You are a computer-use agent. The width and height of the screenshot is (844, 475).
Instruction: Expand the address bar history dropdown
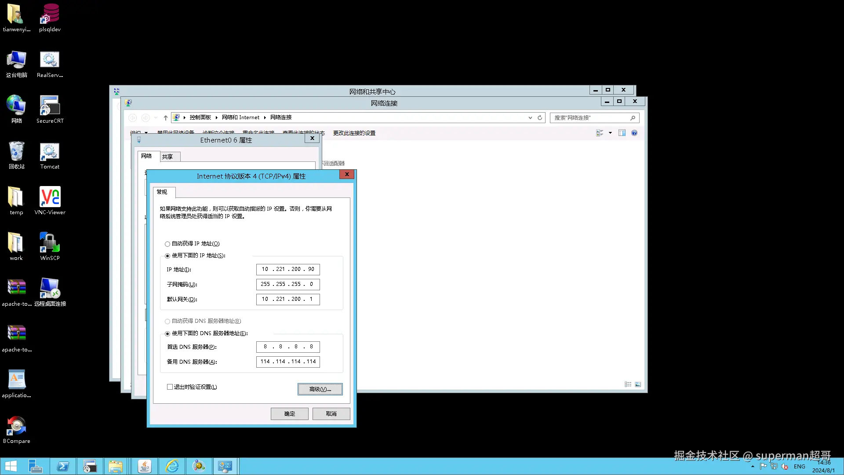coord(530,117)
